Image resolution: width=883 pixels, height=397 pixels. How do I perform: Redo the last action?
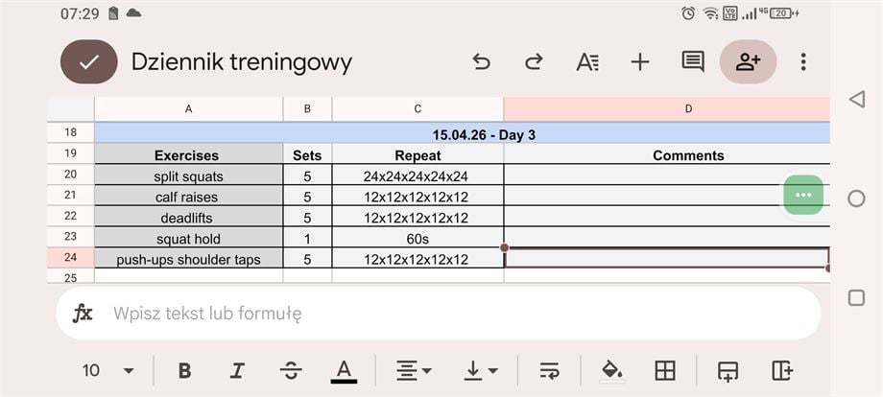click(x=534, y=62)
